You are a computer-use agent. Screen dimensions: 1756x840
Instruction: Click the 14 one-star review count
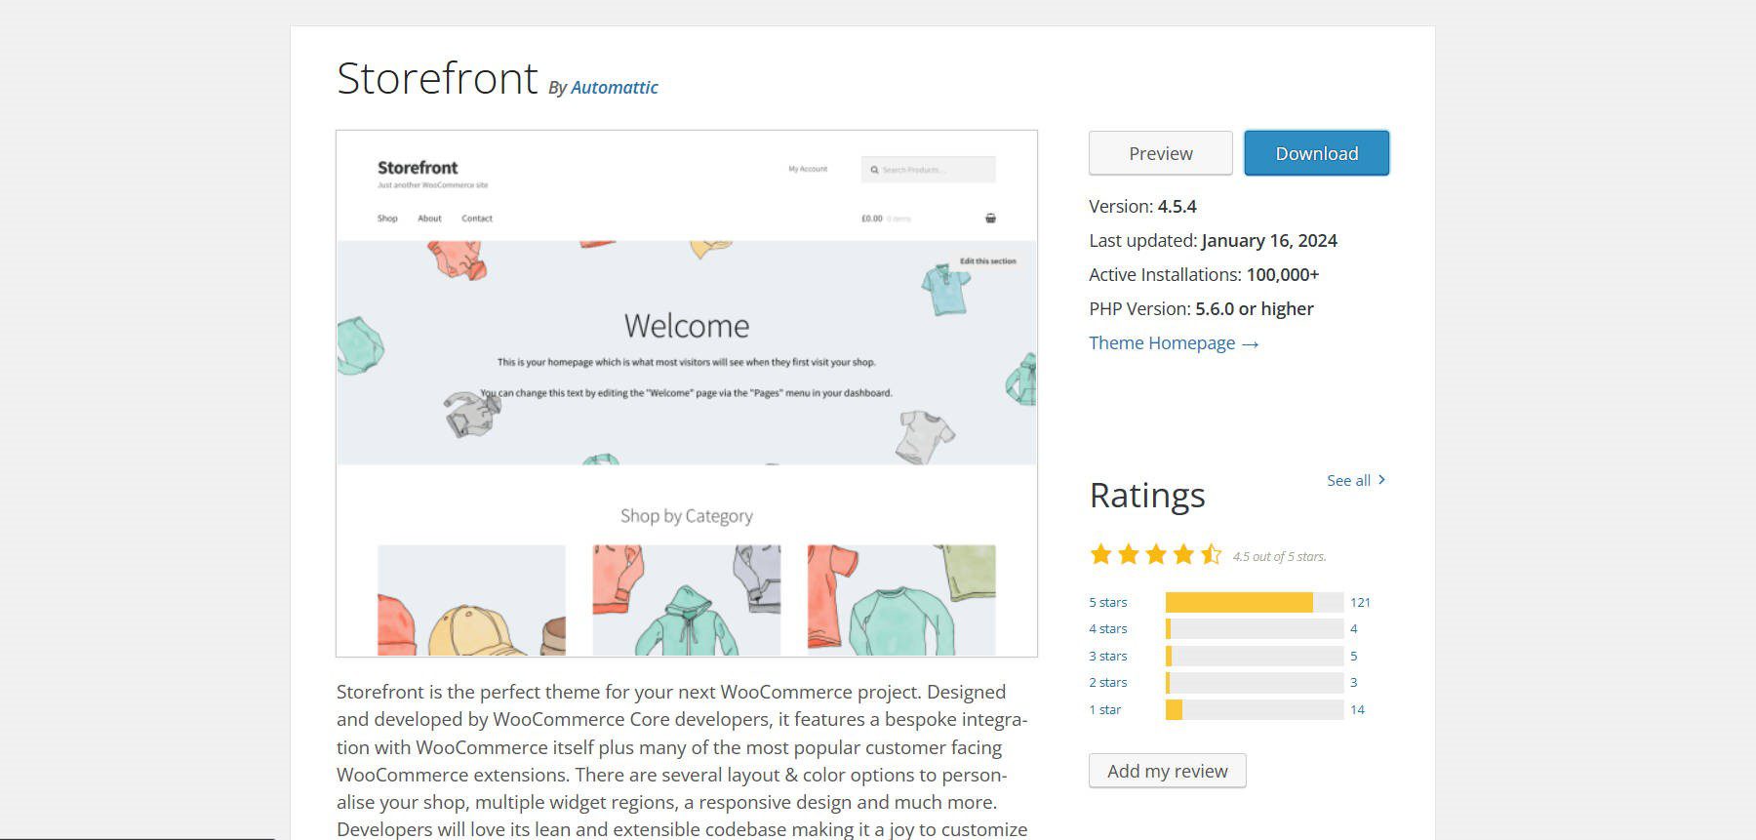[1357, 709]
